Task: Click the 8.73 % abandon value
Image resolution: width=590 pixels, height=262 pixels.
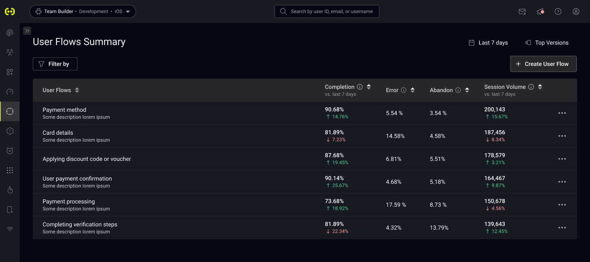Action: pyautogui.click(x=438, y=205)
